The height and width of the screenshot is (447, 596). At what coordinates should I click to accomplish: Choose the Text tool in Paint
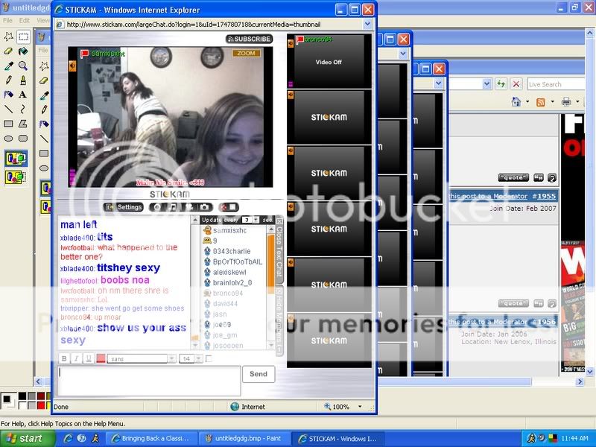tap(23, 95)
